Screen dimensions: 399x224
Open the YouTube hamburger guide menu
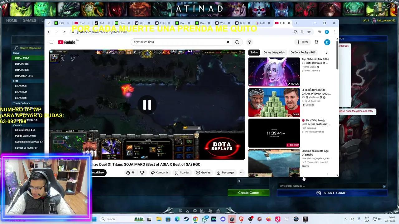point(51,42)
